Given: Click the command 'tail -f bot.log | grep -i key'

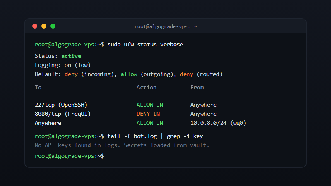Looking at the screenshot, I should (155, 136).
